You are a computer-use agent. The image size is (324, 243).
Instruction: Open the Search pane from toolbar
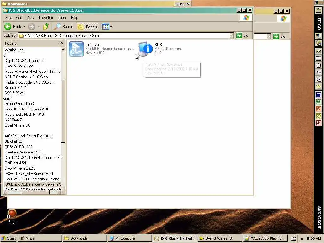click(x=64, y=27)
